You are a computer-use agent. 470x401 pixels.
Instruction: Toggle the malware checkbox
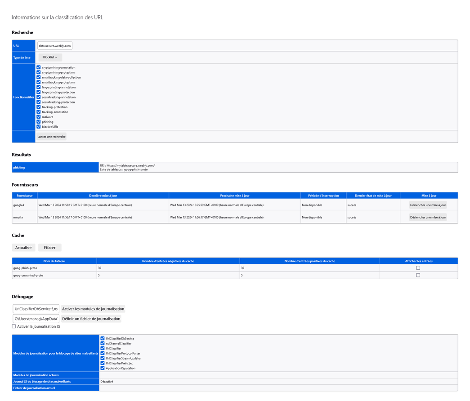point(39,117)
